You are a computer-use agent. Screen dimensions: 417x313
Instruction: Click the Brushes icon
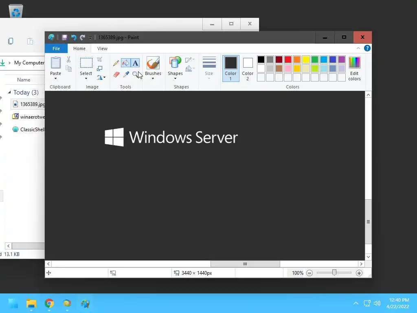tap(153, 63)
